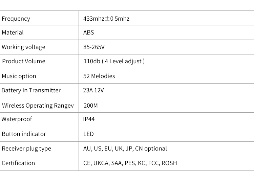Click the Music option label
The height and width of the screenshot is (182, 254).
point(19,76)
